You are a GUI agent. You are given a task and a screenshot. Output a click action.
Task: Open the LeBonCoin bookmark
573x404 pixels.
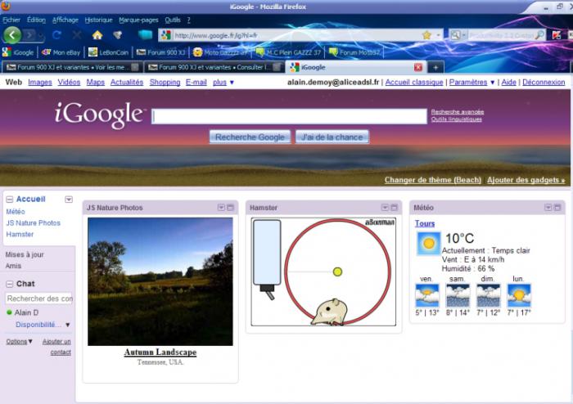[109, 52]
